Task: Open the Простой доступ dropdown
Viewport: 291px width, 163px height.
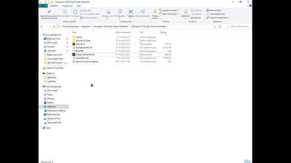Action: 169,14
